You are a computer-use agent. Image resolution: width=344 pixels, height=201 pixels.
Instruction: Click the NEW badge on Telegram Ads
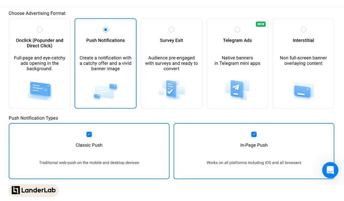coord(261,24)
